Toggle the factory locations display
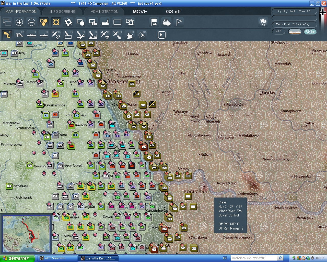The image size is (327, 262). [x=105, y=22]
